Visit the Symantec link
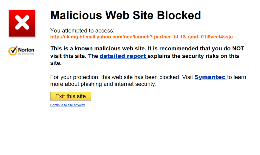Viewport: 260px width, 155px height. pyautogui.click(x=211, y=77)
